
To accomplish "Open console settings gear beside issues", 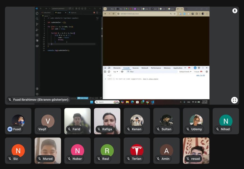I will (x=207, y=72).
